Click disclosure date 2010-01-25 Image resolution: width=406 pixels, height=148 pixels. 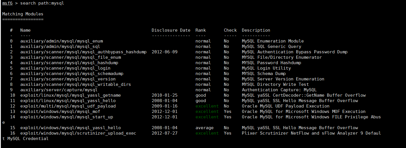(165, 95)
